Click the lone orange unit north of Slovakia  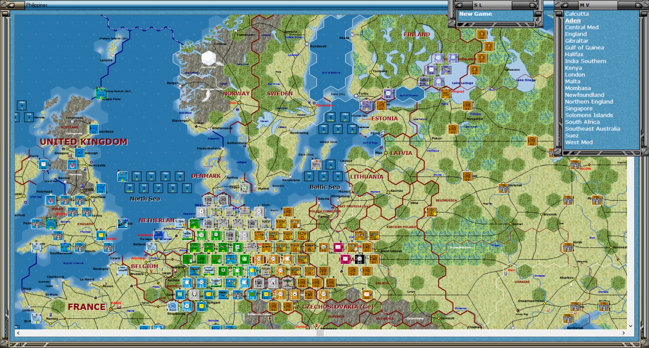pos(367,295)
